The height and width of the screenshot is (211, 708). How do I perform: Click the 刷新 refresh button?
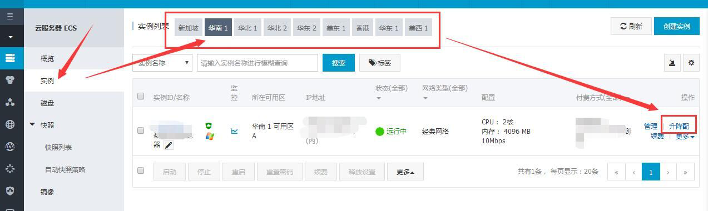[x=631, y=26]
